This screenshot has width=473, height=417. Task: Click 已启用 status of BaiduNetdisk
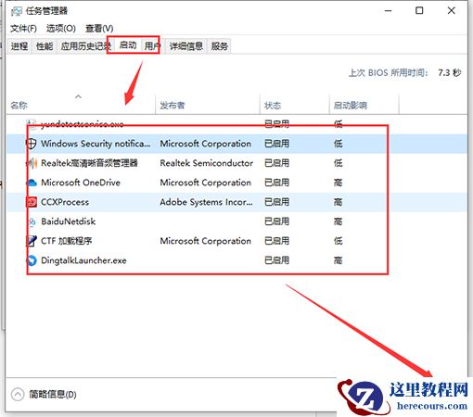277,221
